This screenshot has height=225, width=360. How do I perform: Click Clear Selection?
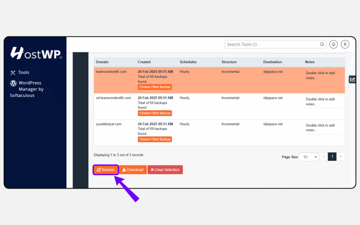point(165,169)
